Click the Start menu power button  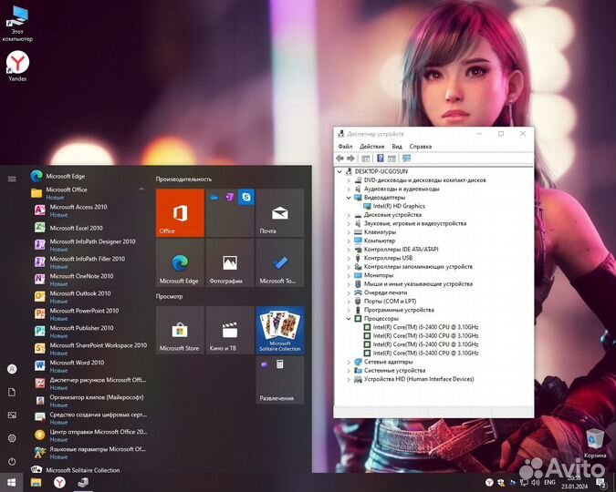pos(12,461)
